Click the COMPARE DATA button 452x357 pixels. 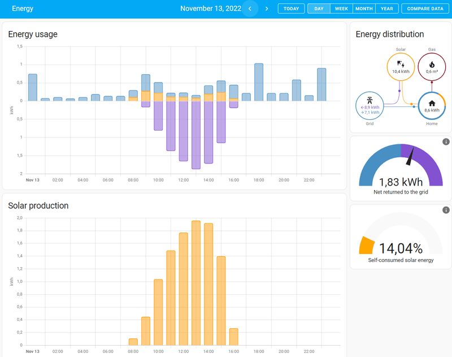[425, 9]
